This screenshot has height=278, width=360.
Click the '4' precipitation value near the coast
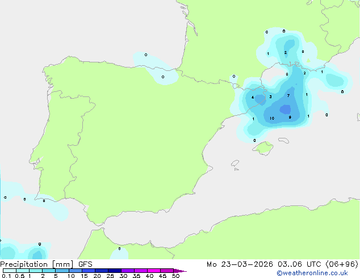(253, 98)
